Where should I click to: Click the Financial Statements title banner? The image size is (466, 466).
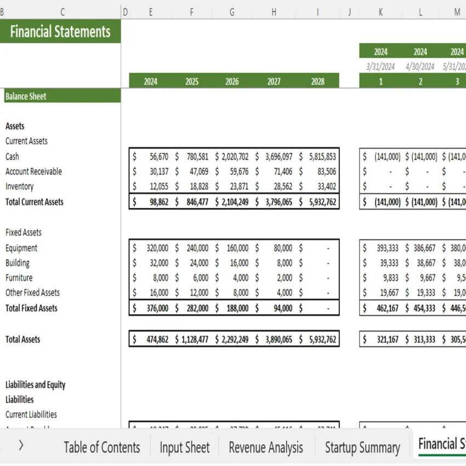point(60,31)
